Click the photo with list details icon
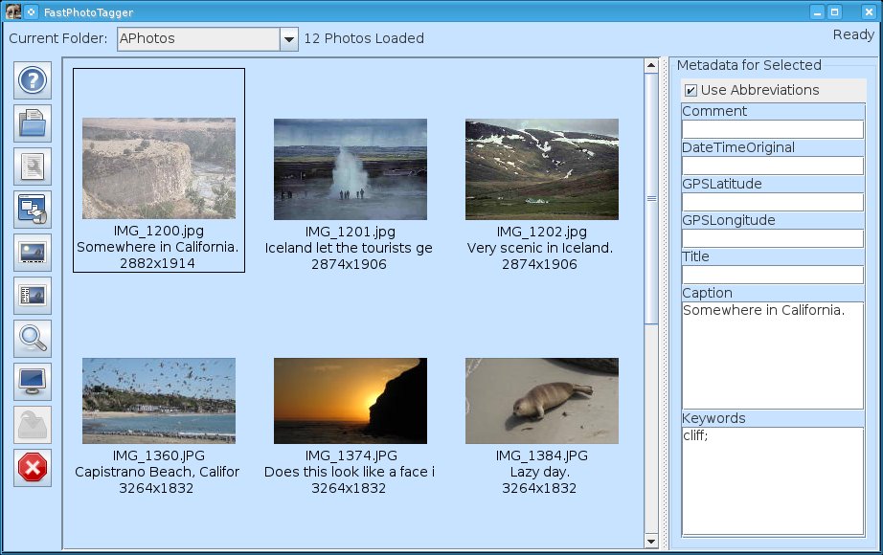Screen dimensions: 883x555 [x=33, y=296]
